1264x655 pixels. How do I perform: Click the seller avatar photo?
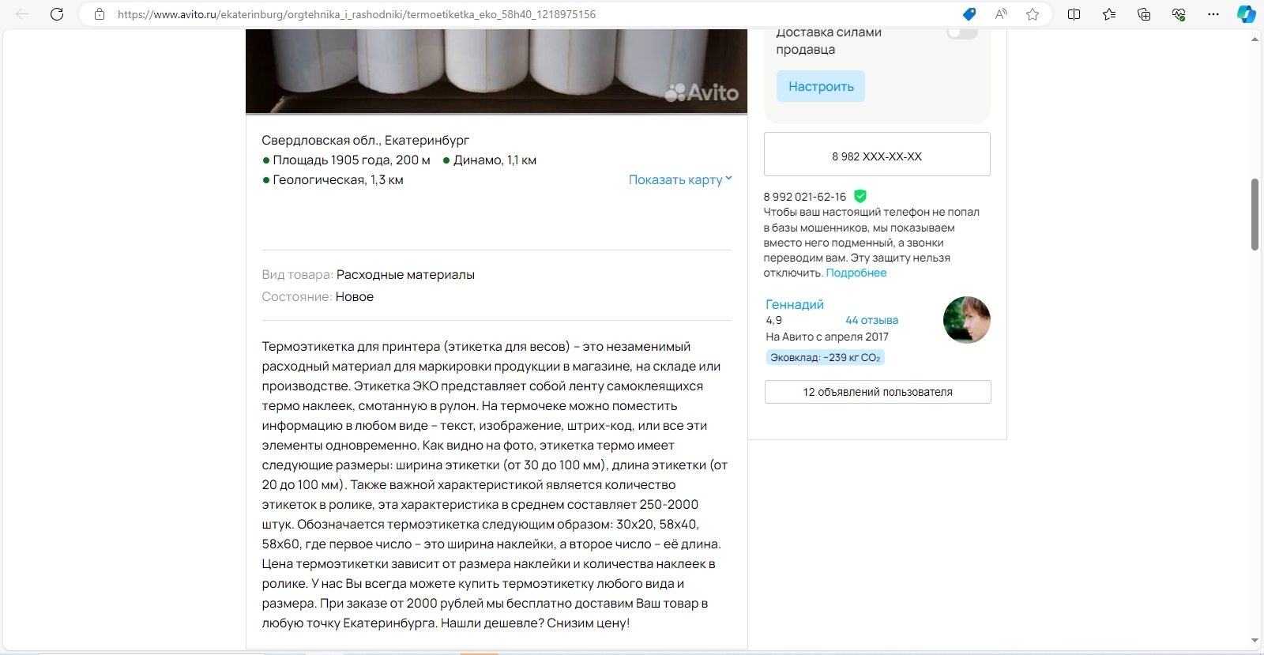point(967,320)
